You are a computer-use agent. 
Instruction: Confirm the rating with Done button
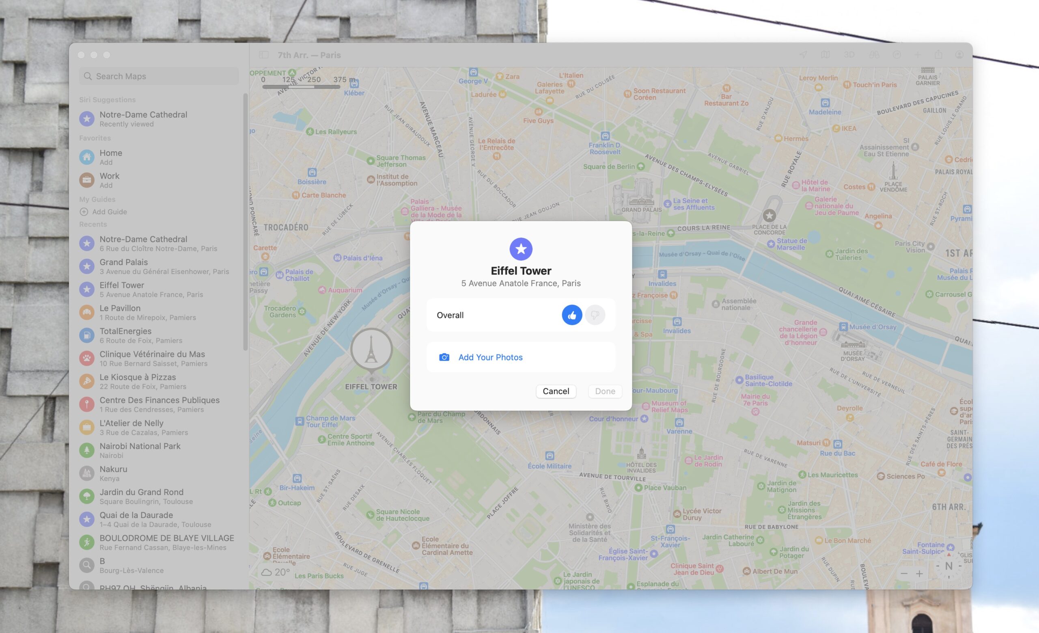pos(605,391)
